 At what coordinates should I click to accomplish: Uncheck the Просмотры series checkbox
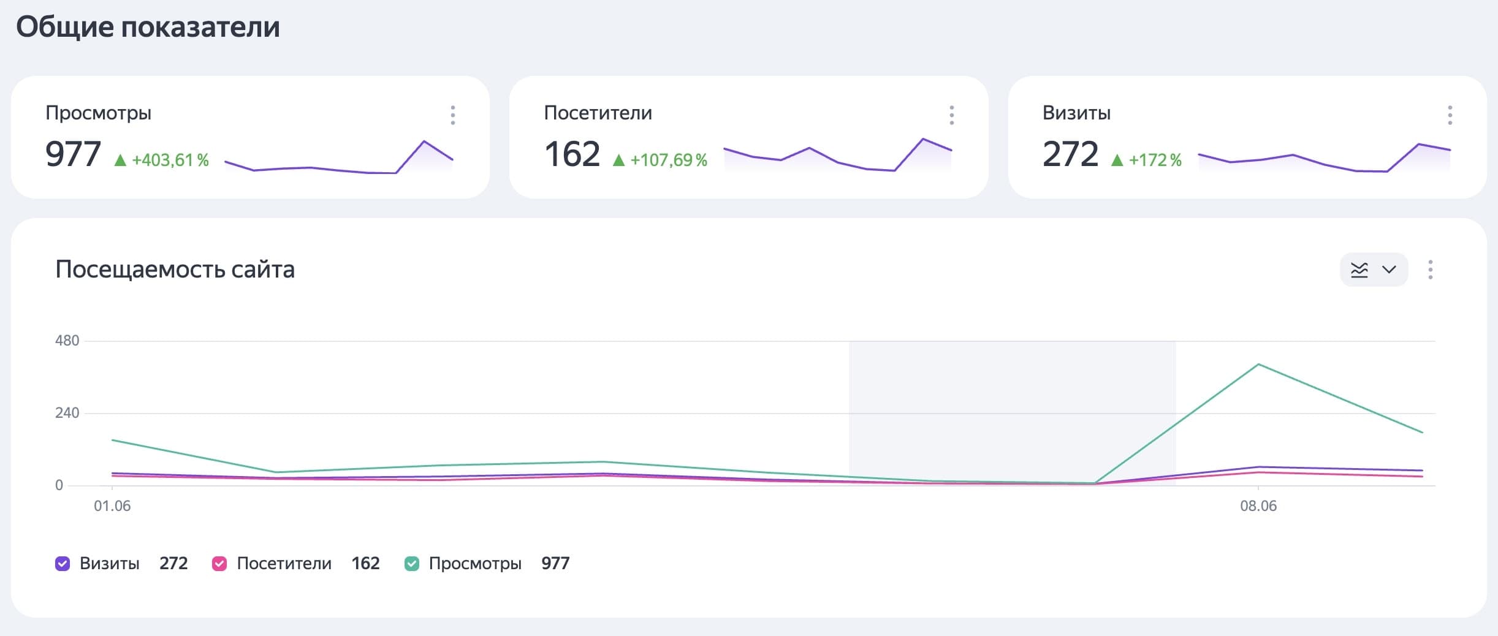[x=412, y=564]
